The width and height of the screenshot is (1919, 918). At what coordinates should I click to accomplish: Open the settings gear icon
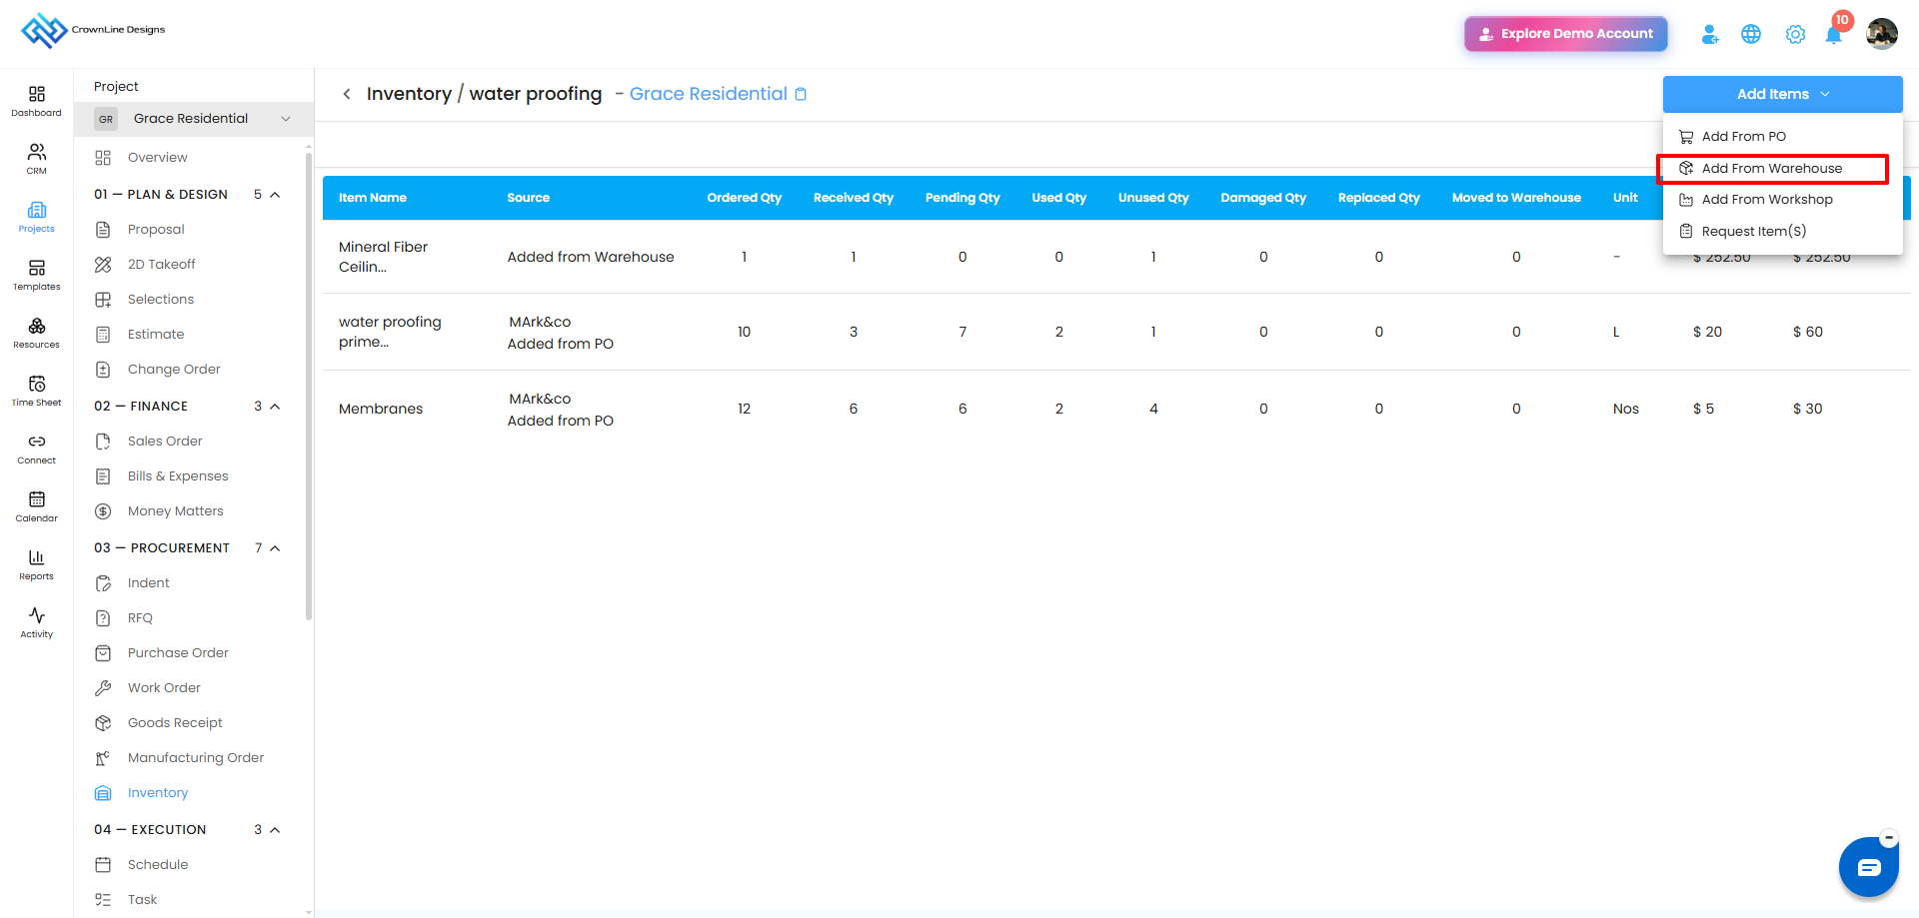tap(1795, 35)
